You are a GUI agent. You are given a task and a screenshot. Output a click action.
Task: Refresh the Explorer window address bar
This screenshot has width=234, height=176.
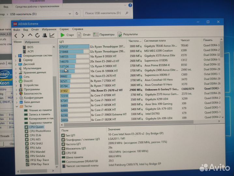pos(77,14)
